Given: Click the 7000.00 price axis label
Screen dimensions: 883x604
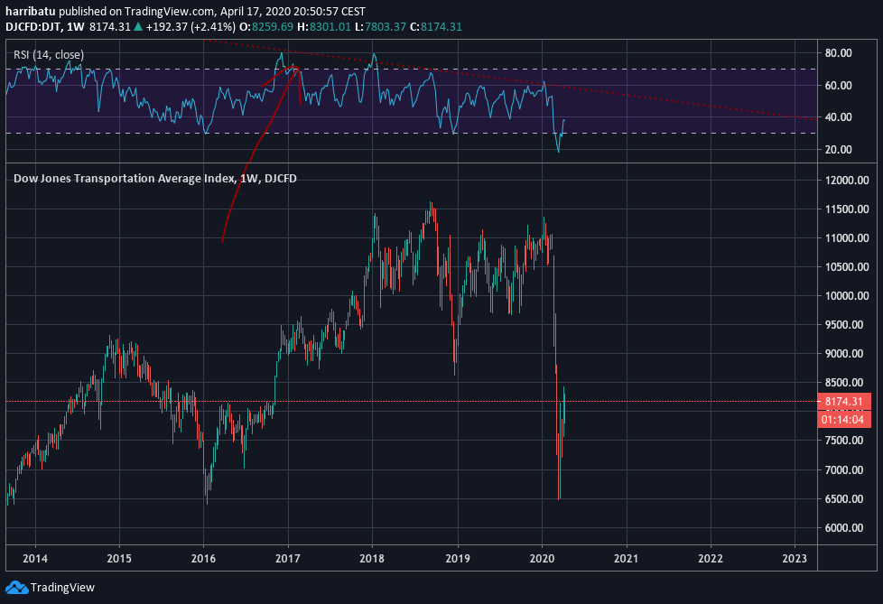Looking at the screenshot, I should [x=844, y=470].
